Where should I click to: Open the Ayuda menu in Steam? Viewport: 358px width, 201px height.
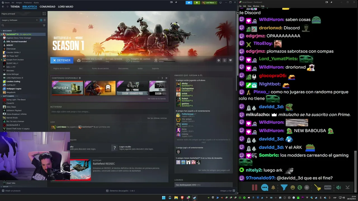coord(36,3)
